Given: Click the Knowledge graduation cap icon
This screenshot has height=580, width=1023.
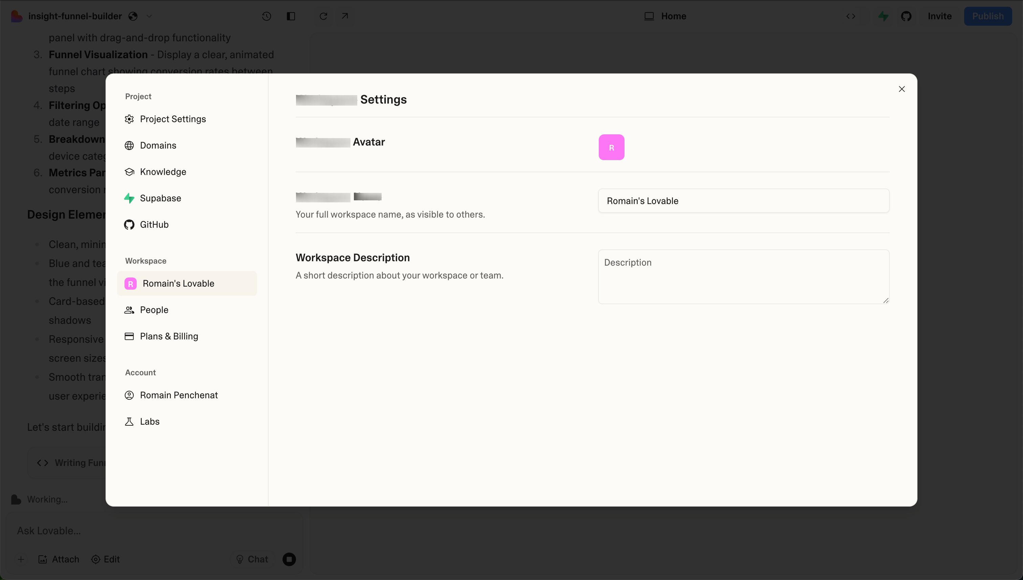Looking at the screenshot, I should coord(129,172).
